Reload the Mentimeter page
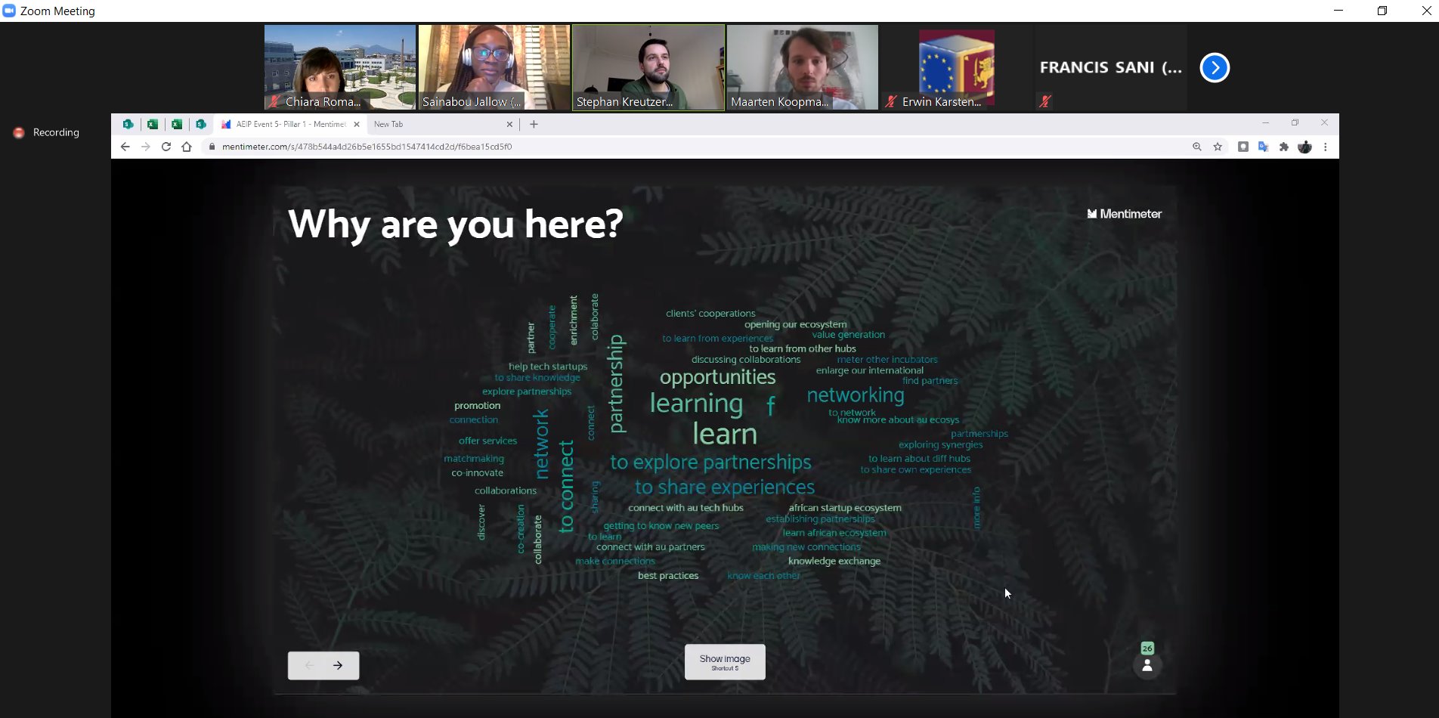The height and width of the screenshot is (718, 1439). click(166, 147)
